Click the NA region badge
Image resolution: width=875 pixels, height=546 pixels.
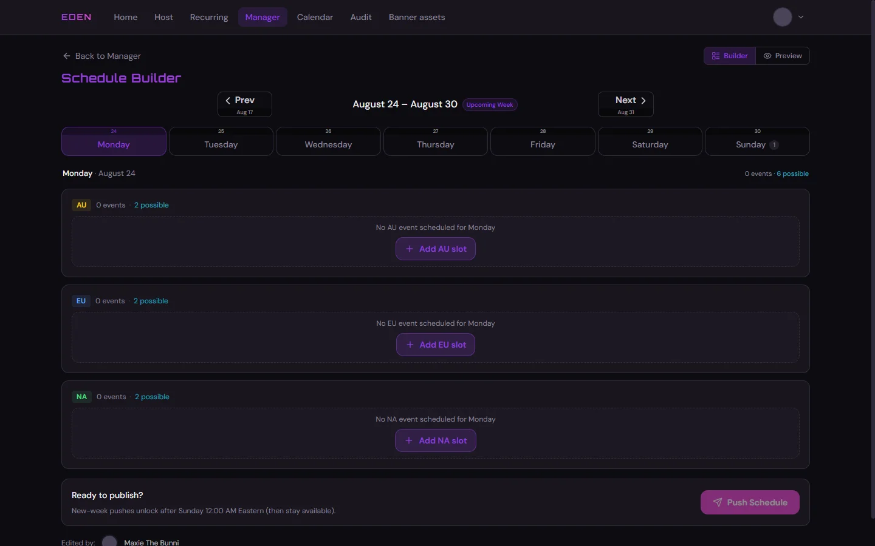pyautogui.click(x=81, y=397)
